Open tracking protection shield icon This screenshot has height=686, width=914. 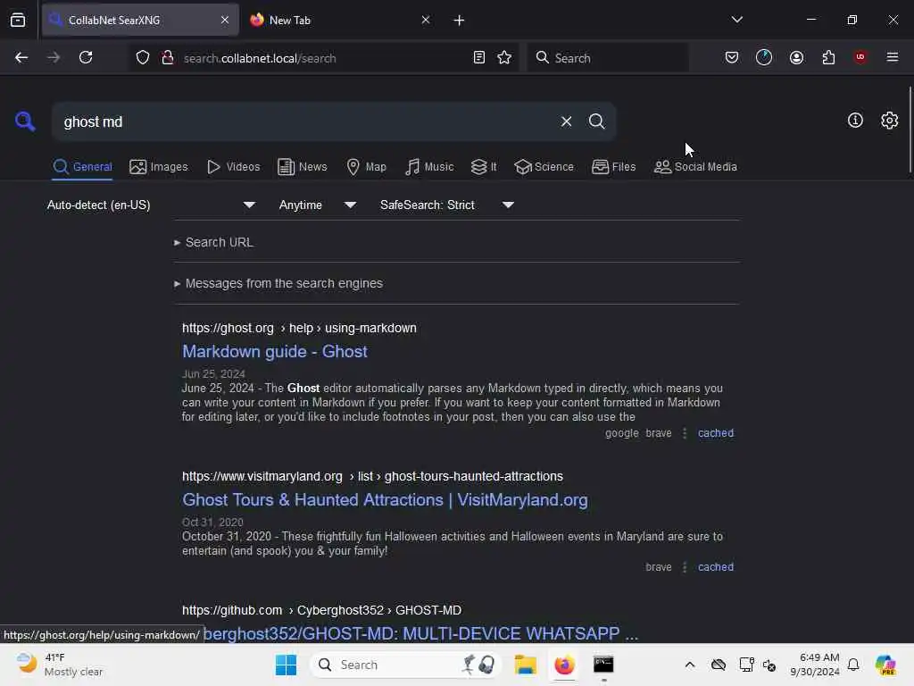(143, 58)
